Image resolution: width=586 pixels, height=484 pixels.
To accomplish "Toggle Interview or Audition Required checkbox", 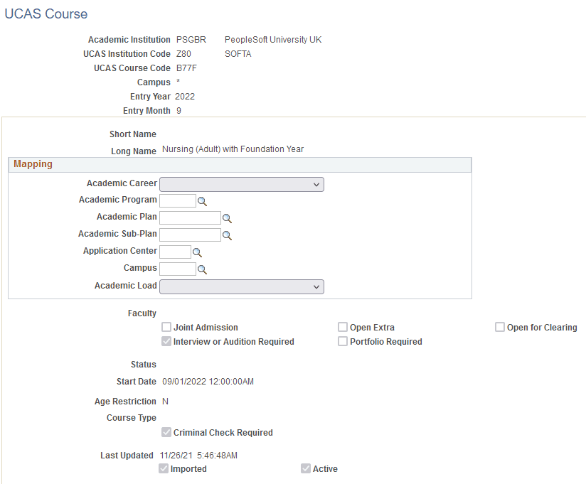I will (x=166, y=341).
